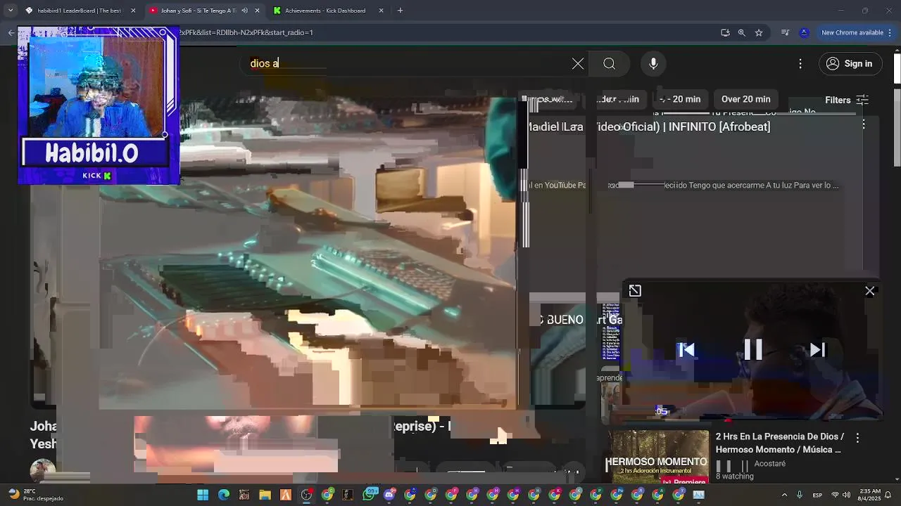The width and height of the screenshot is (901, 506).
Task: Open Chrome profile avatar
Action: click(804, 32)
